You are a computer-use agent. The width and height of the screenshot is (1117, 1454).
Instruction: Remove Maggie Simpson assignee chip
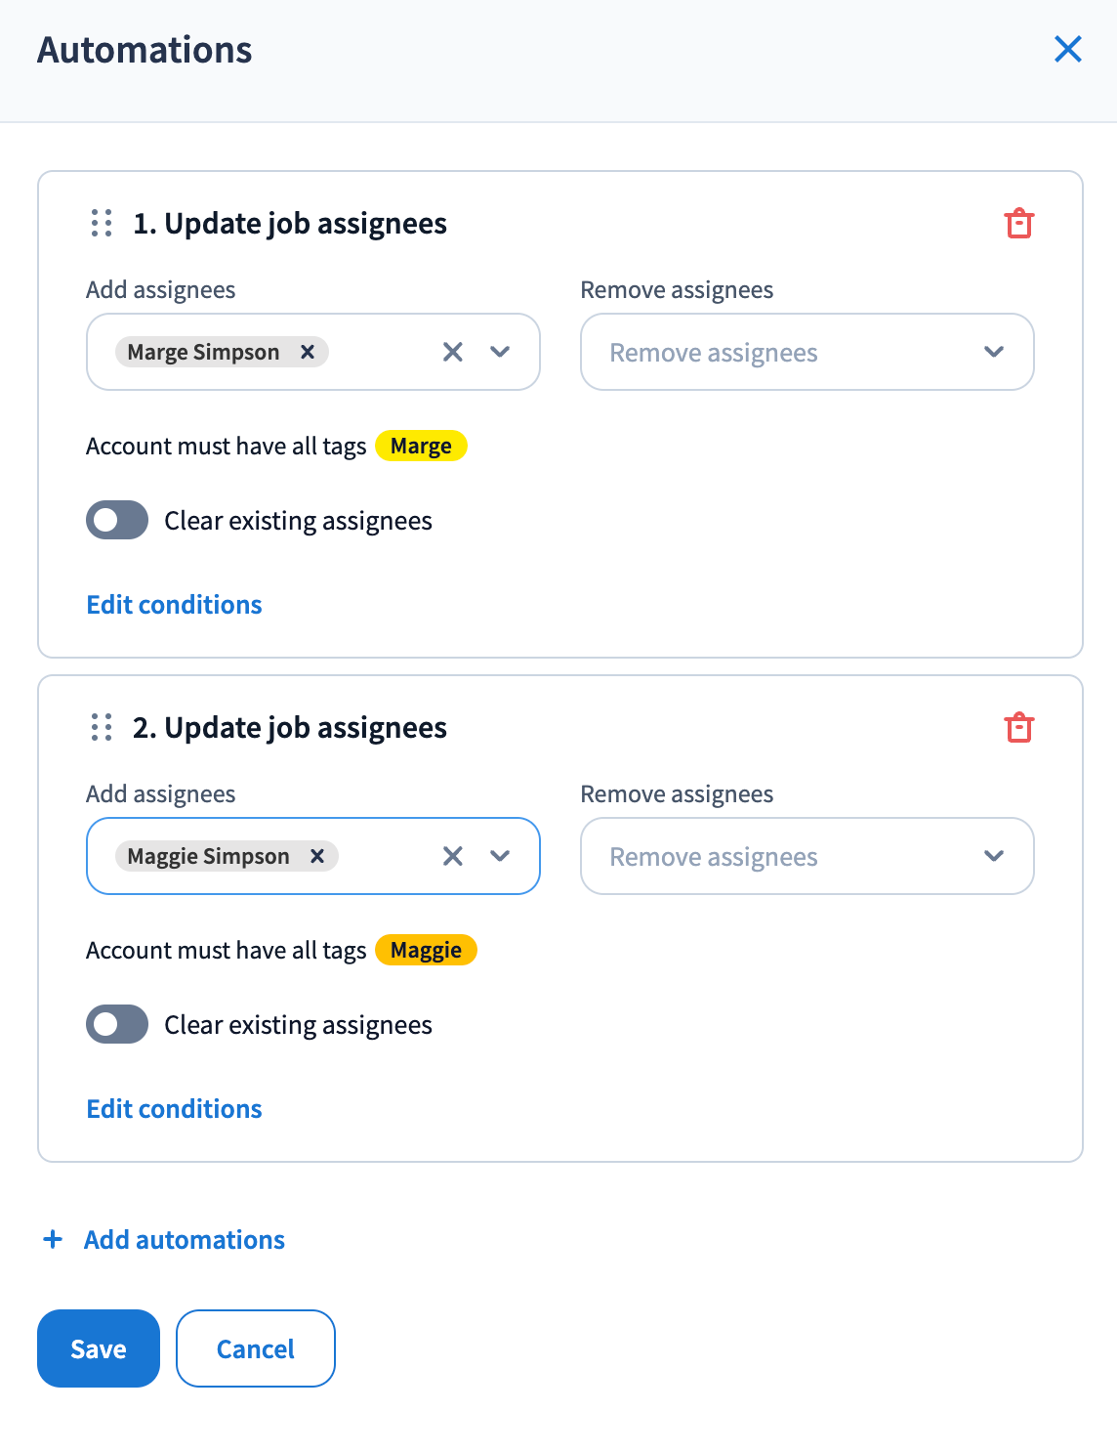(317, 856)
